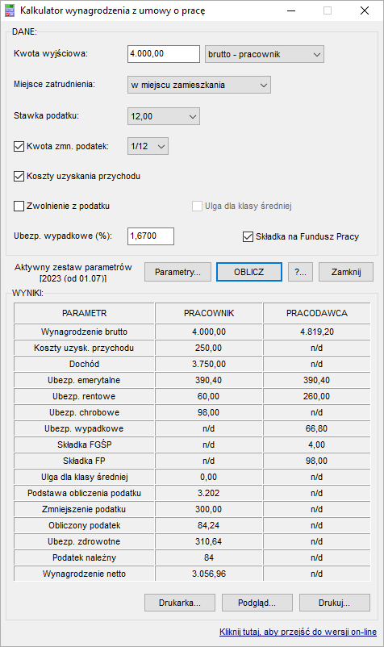Uncheck Koszty uzyskania przychodu checkbox
Image resolution: width=384 pixels, height=647 pixels.
19,176
